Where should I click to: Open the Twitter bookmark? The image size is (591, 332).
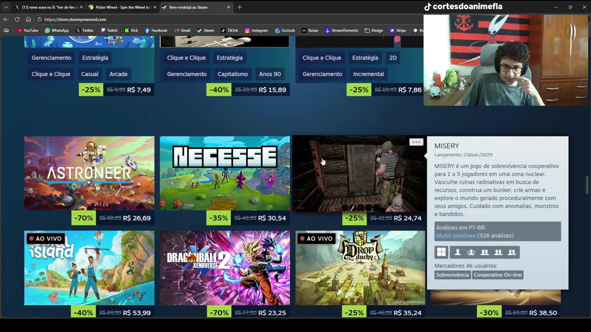point(84,30)
